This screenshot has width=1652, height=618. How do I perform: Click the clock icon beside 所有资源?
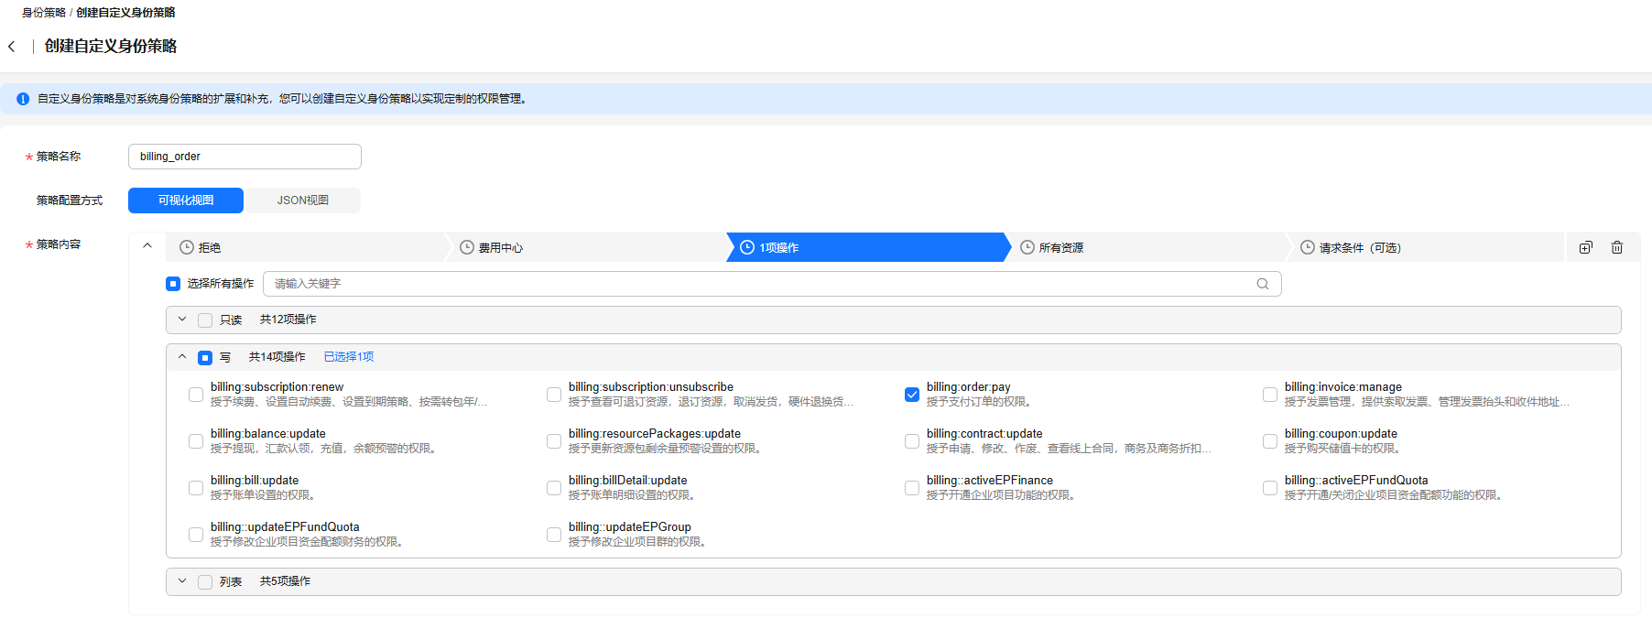click(1027, 247)
